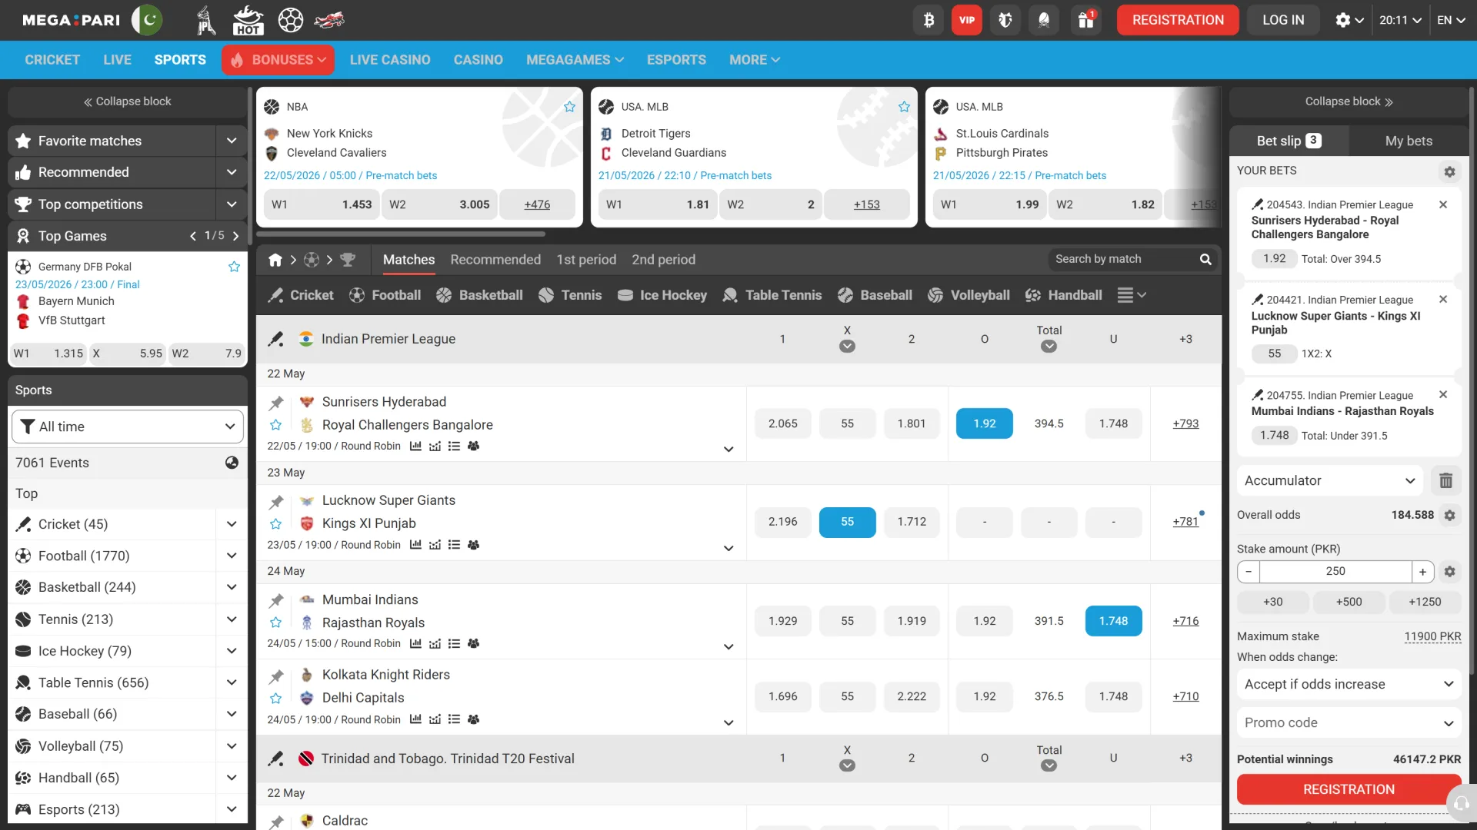The image size is (1477, 830).
Task: Decrease stake with minus stepper
Action: point(1249,571)
